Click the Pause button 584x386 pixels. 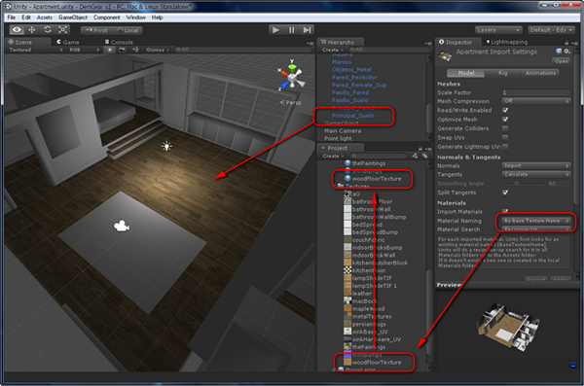(292, 30)
